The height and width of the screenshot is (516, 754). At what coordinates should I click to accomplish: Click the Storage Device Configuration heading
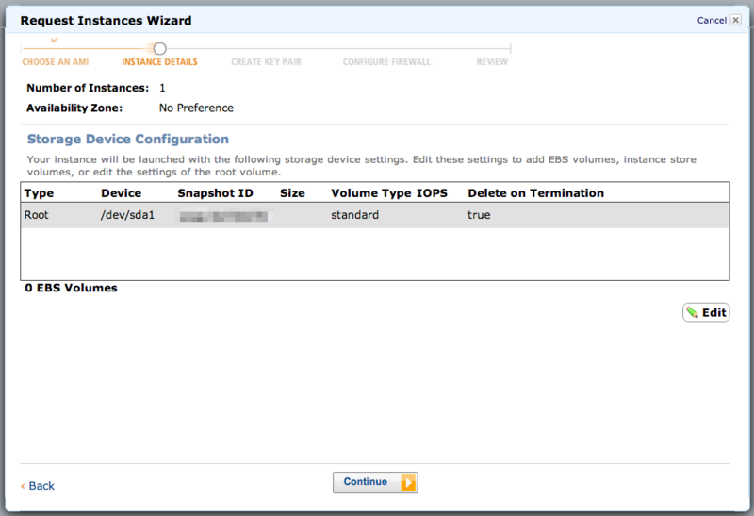point(128,139)
